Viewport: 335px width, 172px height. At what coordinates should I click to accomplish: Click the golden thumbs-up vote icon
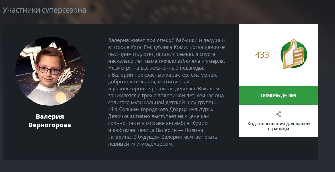294,54
